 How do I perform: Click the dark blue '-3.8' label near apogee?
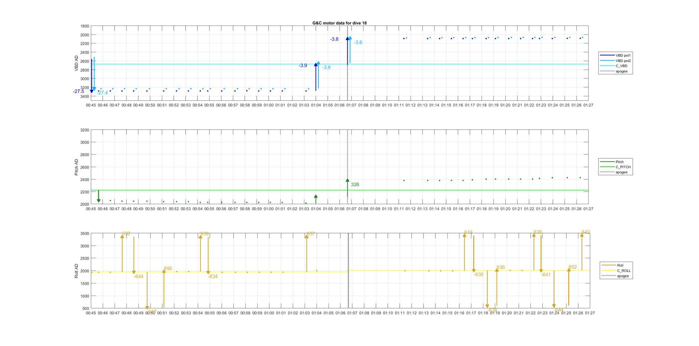point(334,39)
